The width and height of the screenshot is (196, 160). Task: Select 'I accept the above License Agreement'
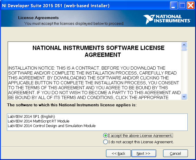point(105,135)
